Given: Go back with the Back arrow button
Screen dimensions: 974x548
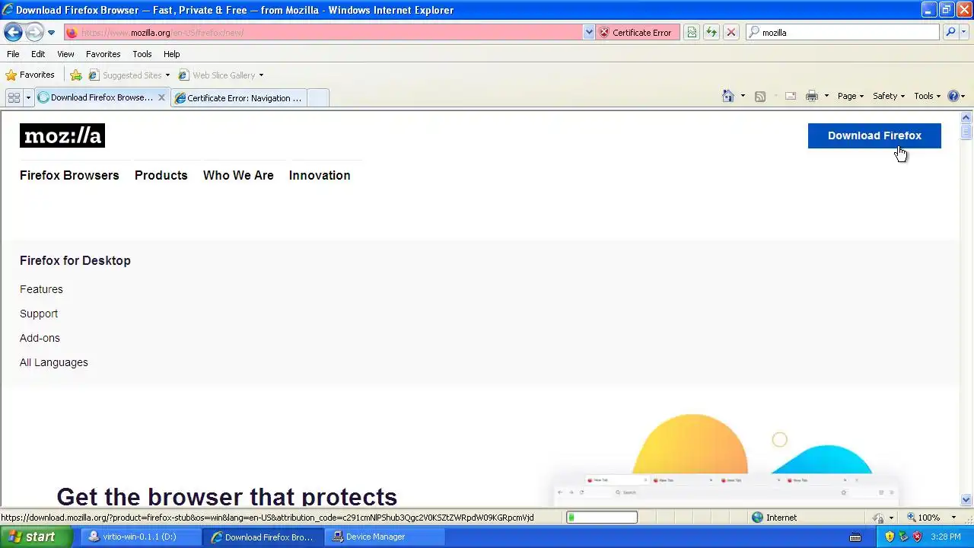Looking at the screenshot, I should 13,33.
